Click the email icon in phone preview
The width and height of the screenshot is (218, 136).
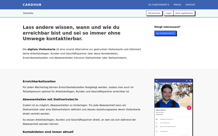157,119
